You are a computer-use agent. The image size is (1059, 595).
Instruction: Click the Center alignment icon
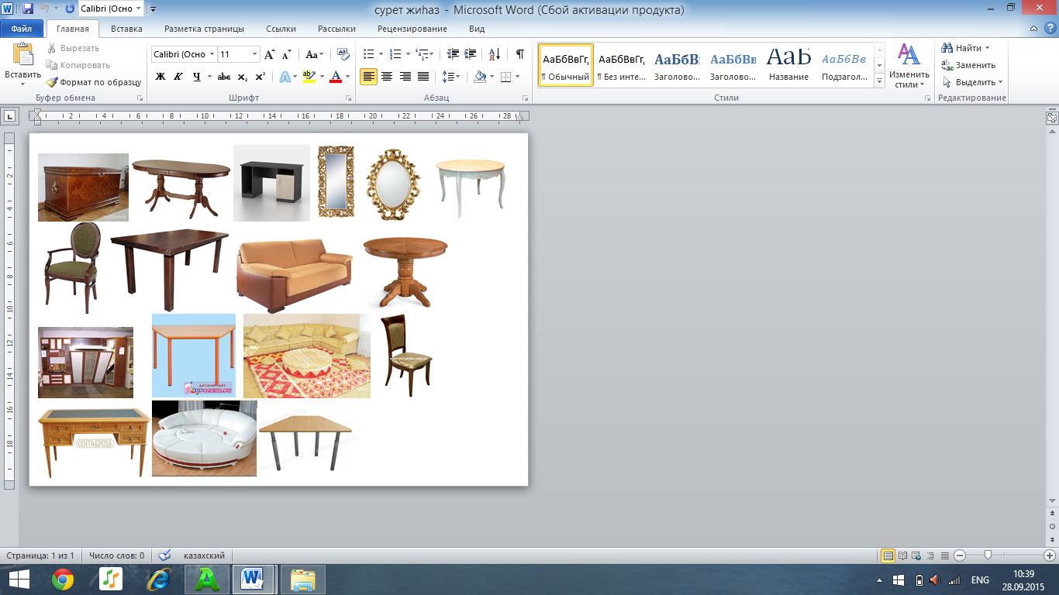386,77
